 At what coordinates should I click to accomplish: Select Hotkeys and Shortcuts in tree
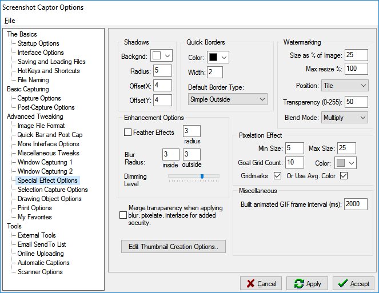(49, 71)
